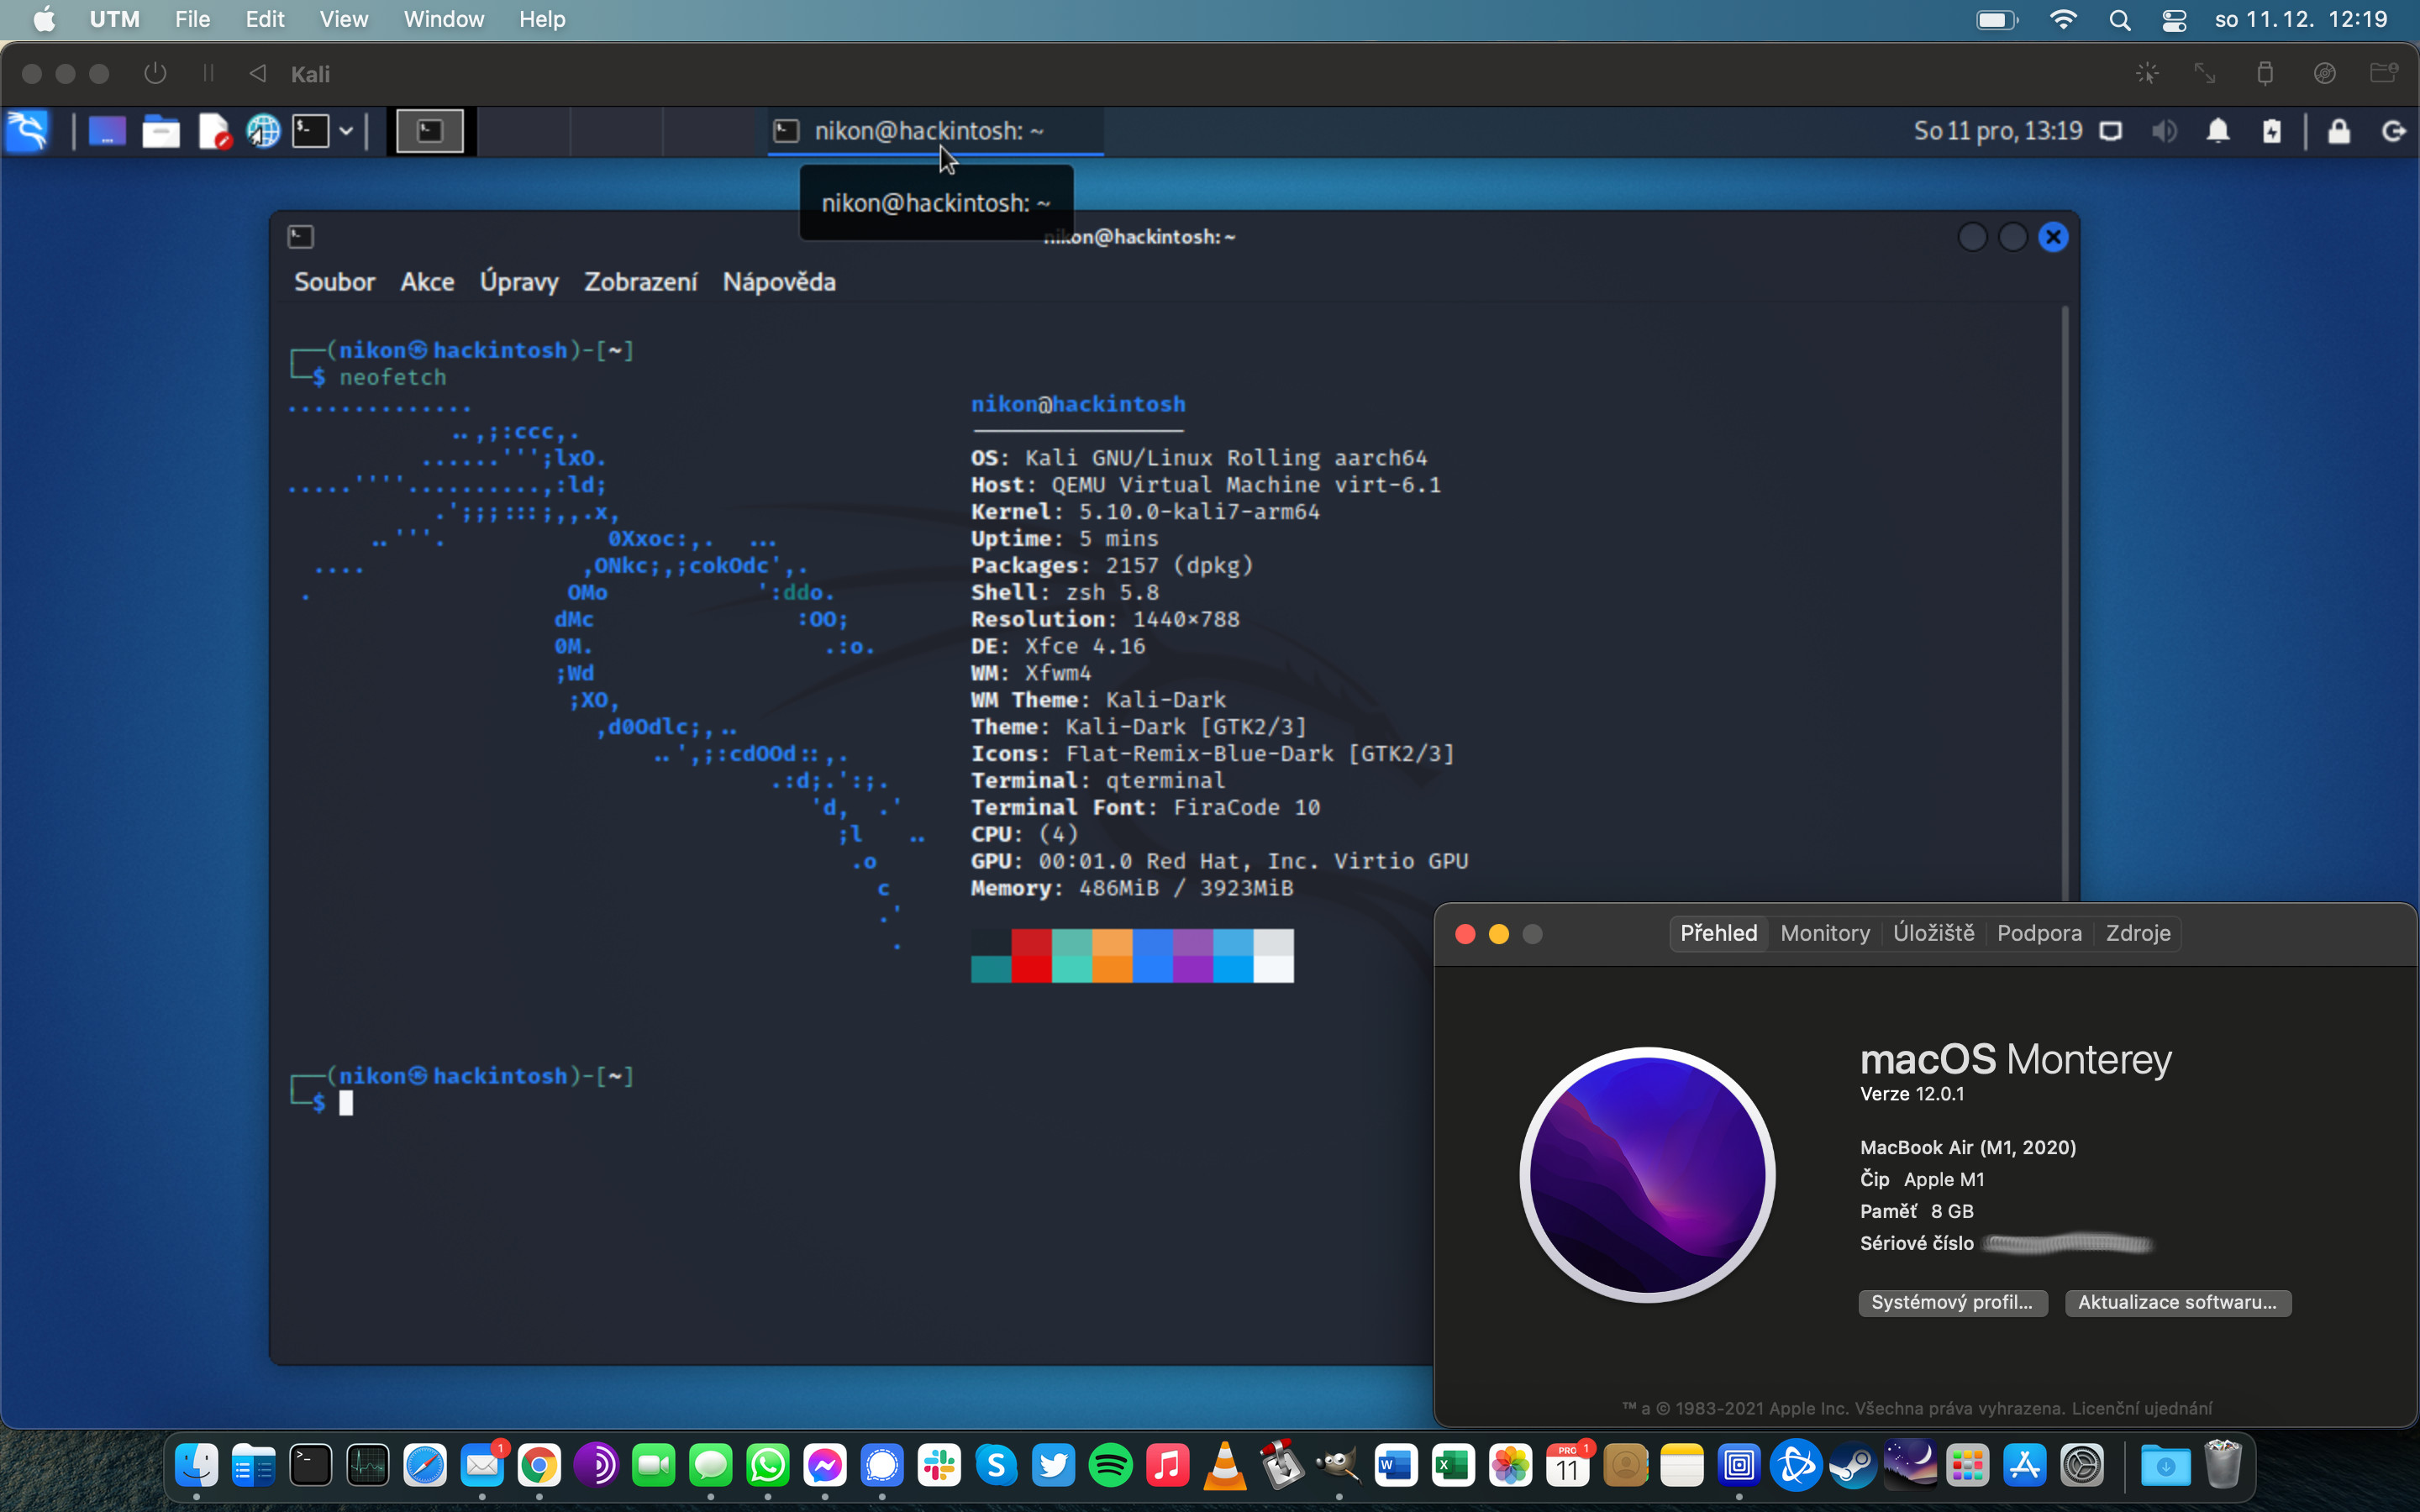
Task: Open the Downloads folder in the Dock
Action: (2165, 1466)
